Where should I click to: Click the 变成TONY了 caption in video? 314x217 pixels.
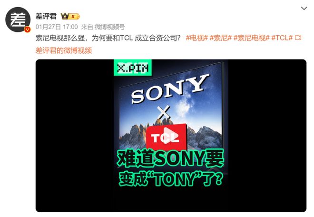coord(171,179)
